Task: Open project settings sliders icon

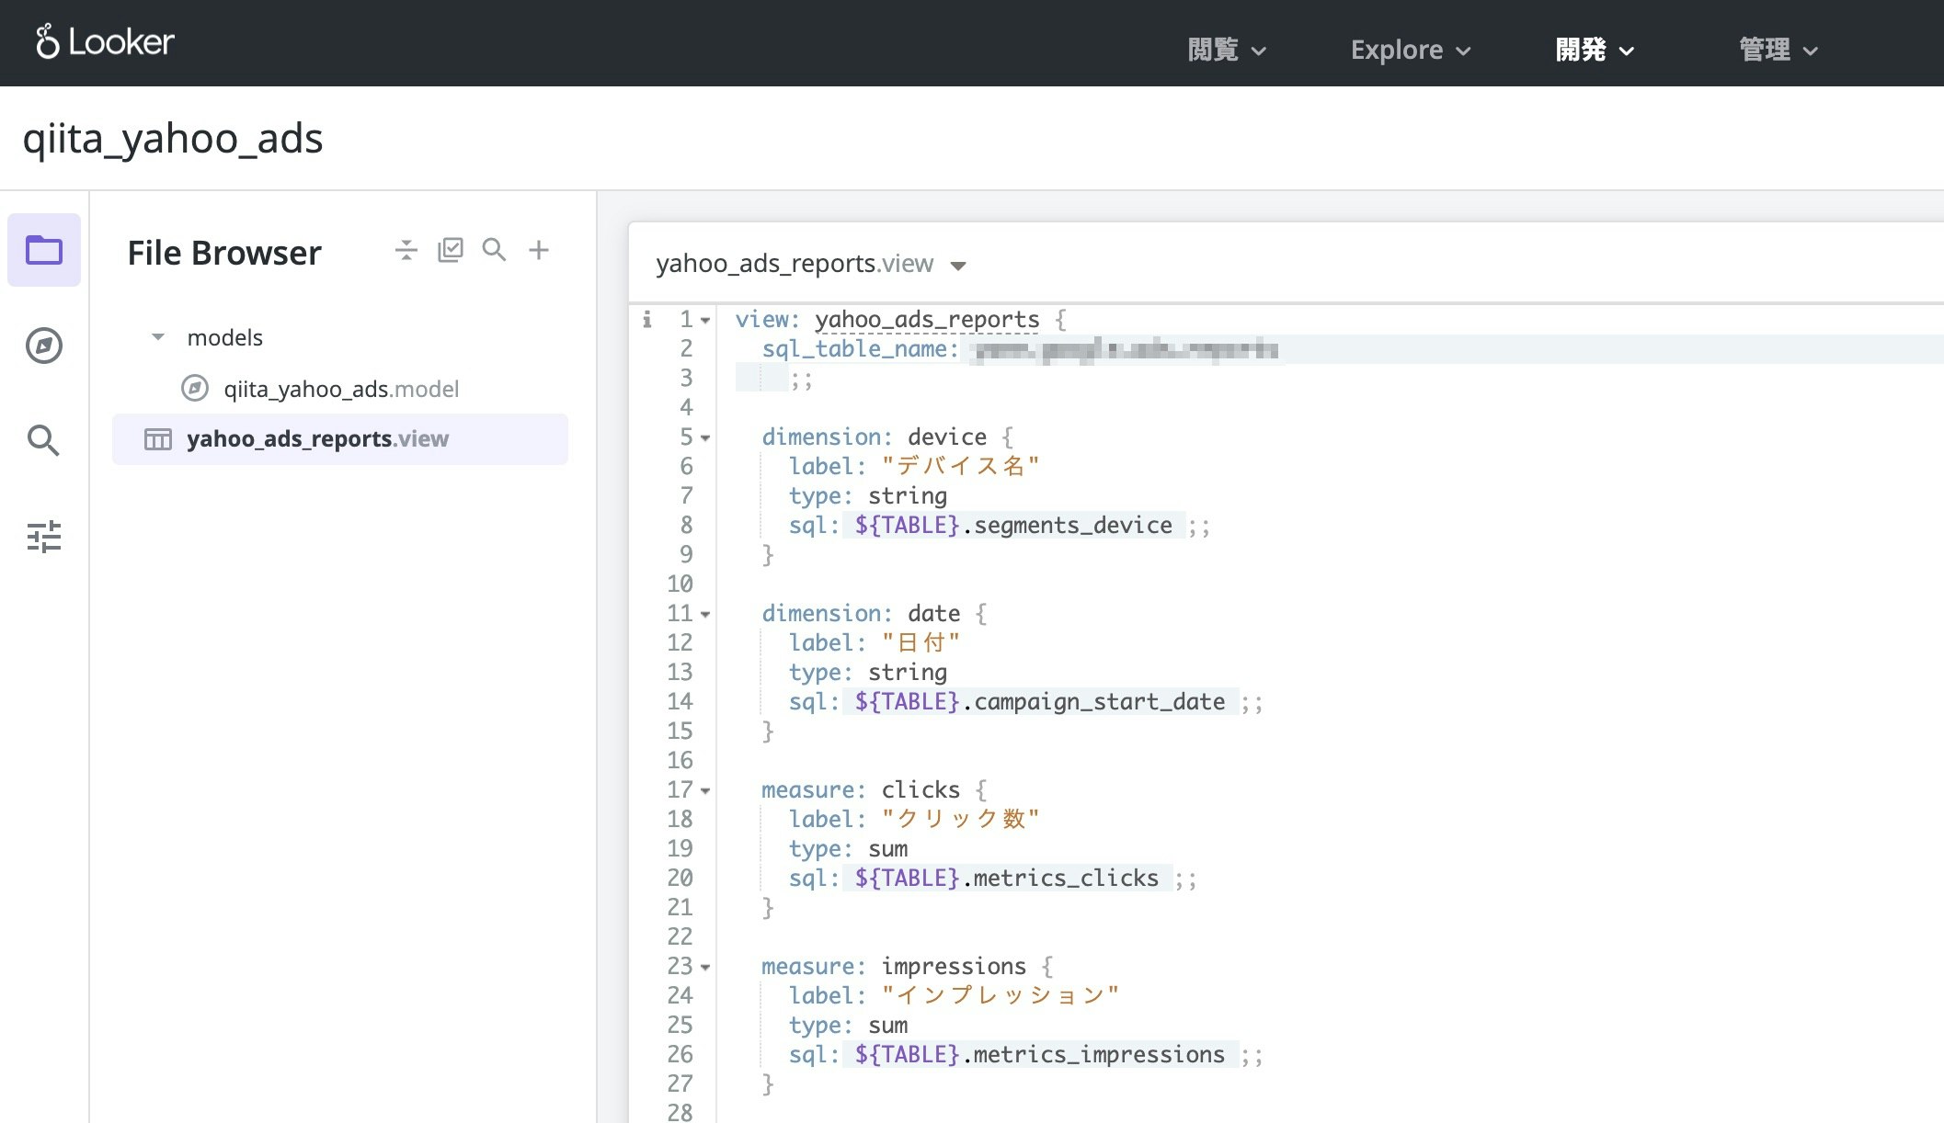Action: tap(44, 537)
